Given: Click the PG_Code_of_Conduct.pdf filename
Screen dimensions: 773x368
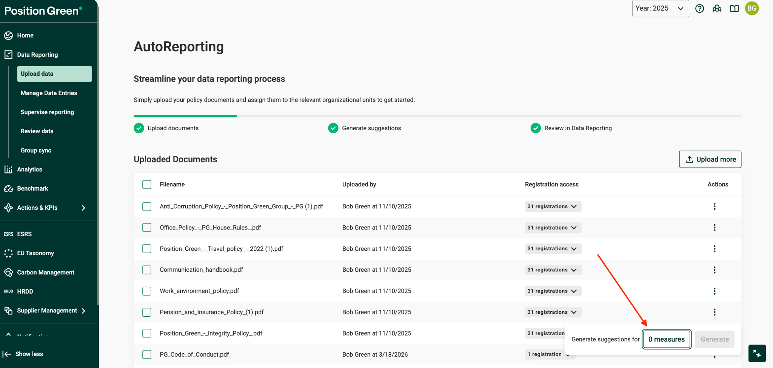Looking at the screenshot, I should coord(194,354).
